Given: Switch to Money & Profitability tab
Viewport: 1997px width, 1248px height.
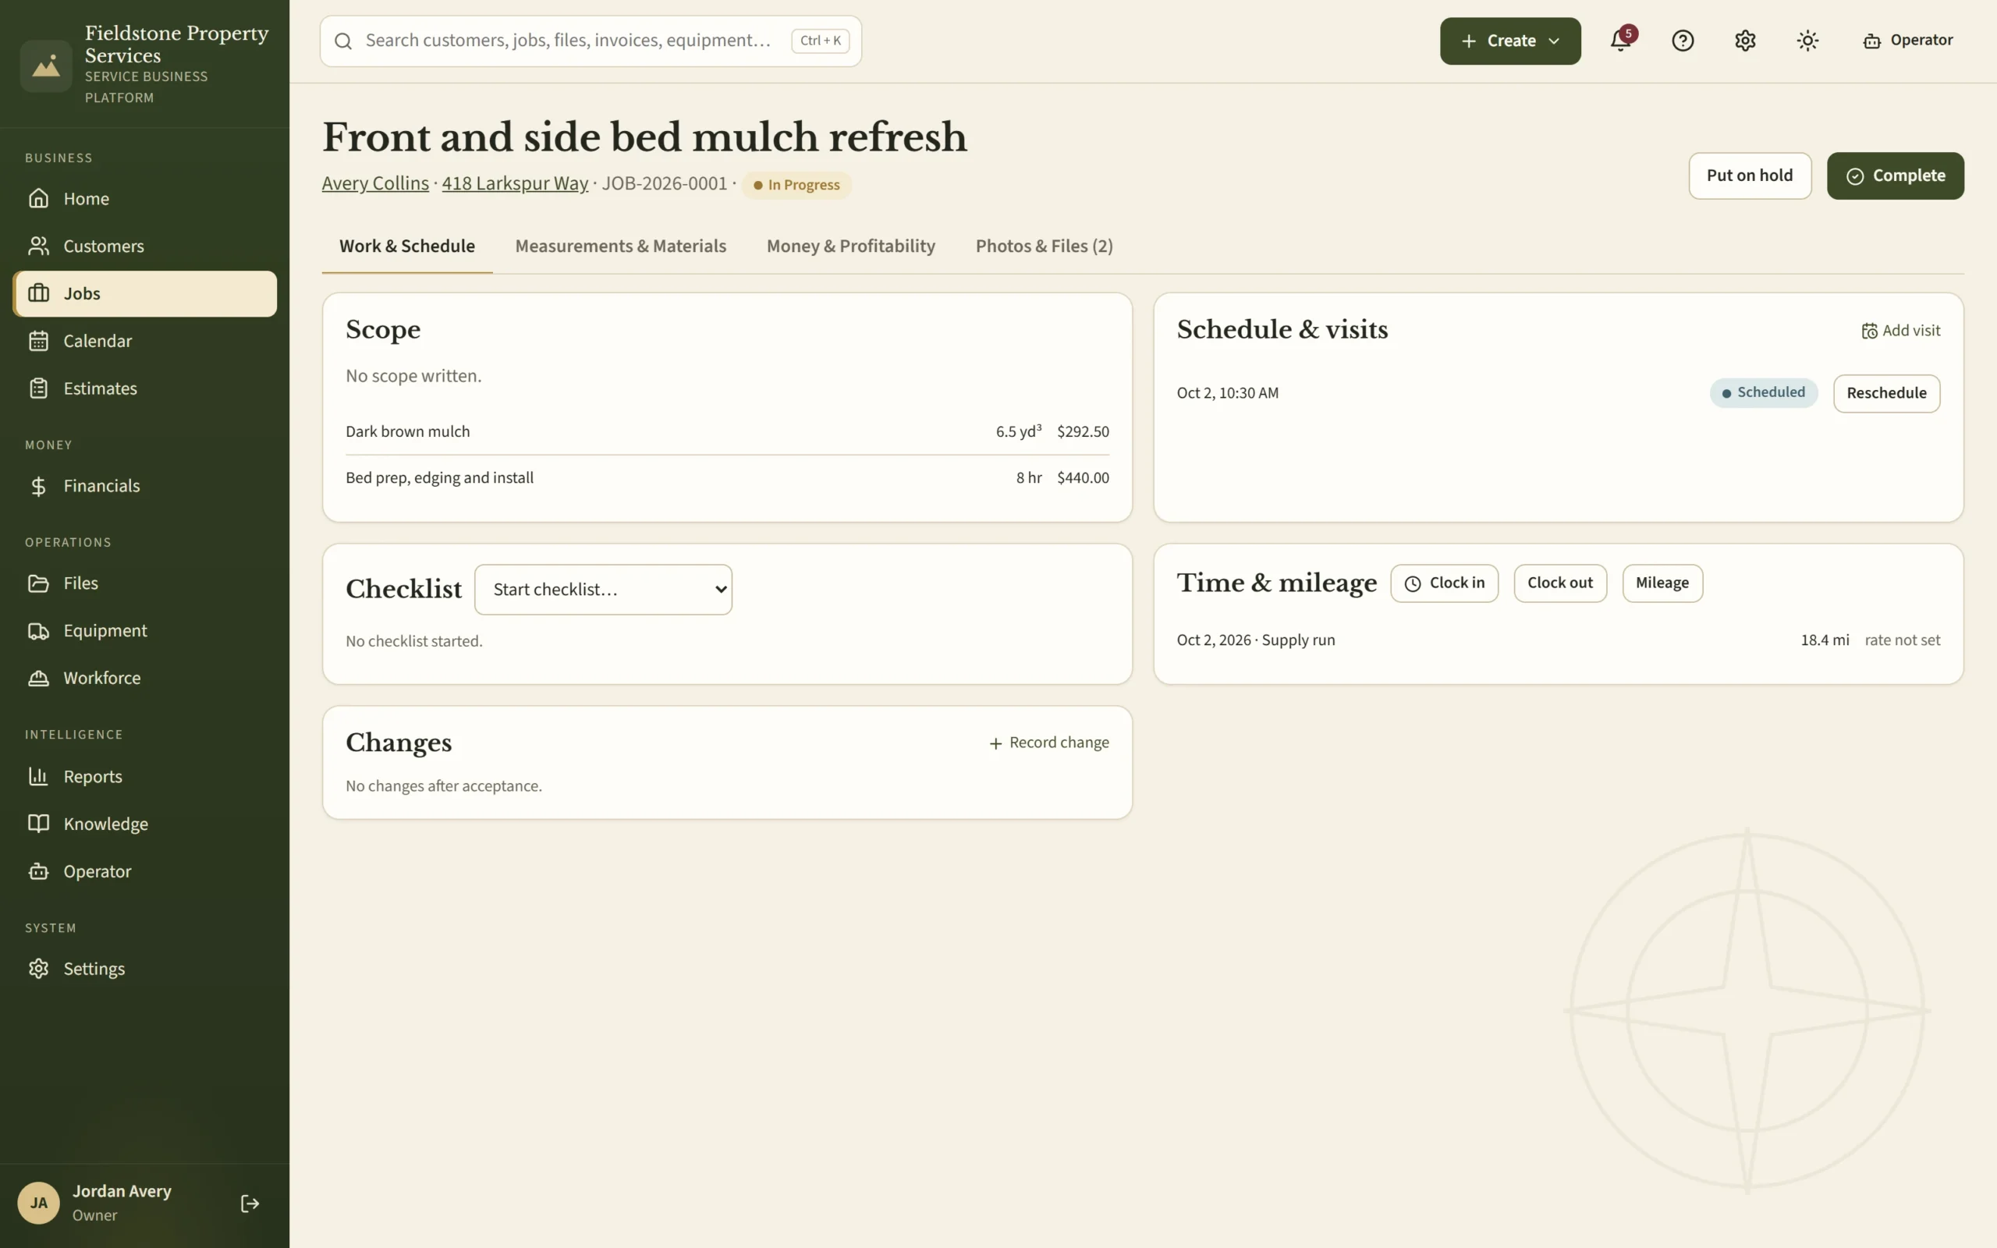Looking at the screenshot, I should pos(851,246).
